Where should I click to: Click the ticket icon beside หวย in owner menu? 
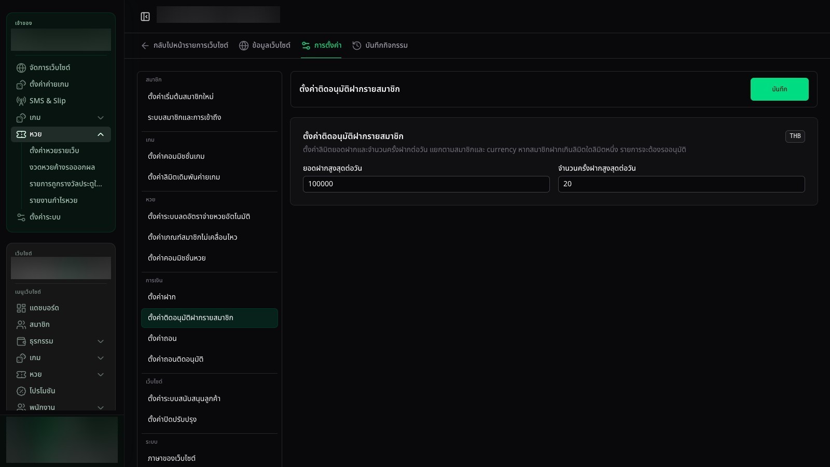click(x=21, y=134)
